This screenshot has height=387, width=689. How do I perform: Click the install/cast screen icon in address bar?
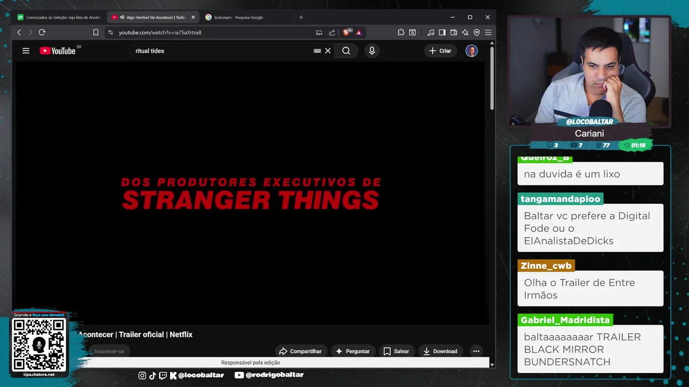coord(319,32)
